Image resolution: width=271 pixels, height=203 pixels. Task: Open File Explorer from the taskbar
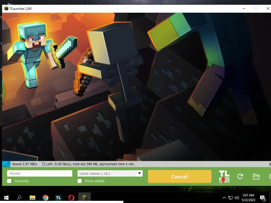(x=32, y=197)
